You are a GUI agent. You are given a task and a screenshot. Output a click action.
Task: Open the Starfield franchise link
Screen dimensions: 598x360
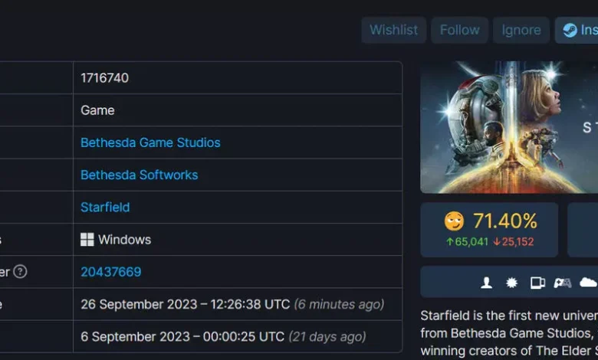[105, 208]
